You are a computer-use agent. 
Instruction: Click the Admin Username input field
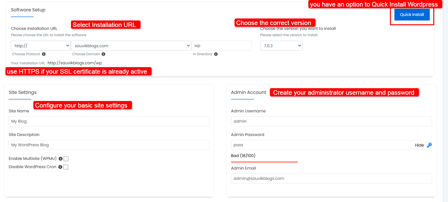point(331,121)
